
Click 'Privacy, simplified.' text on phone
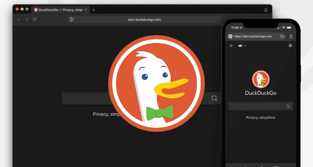coord(261,118)
